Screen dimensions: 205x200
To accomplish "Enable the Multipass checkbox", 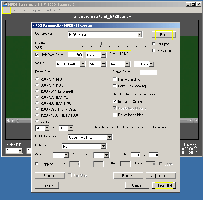I will (154, 44).
